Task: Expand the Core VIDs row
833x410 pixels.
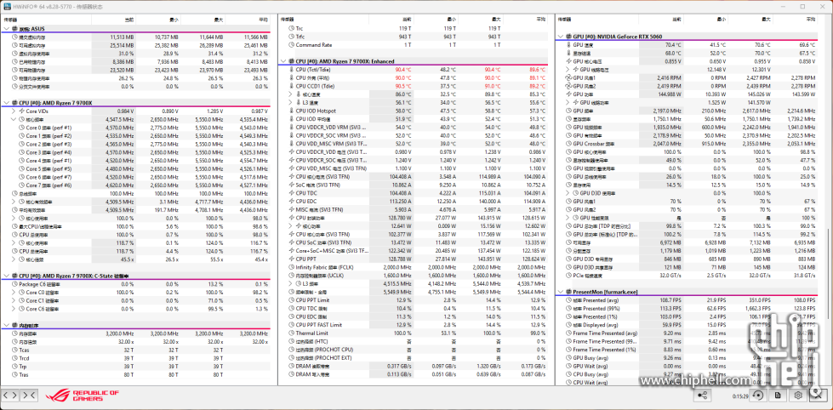Action: [x=14, y=111]
